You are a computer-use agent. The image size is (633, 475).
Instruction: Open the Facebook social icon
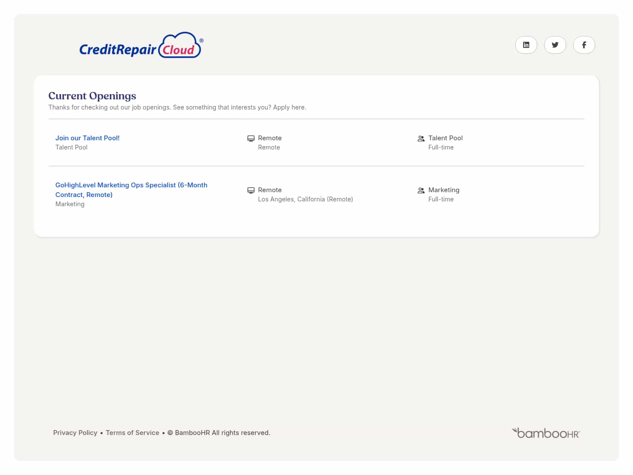(584, 45)
